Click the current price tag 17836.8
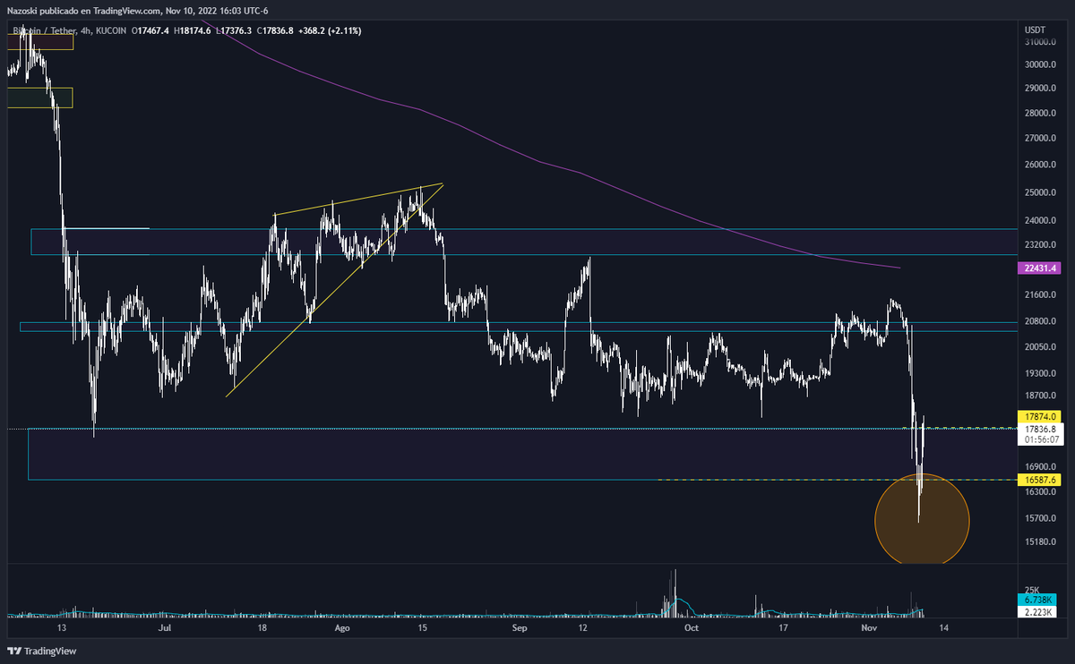 pyautogui.click(x=1039, y=429)
